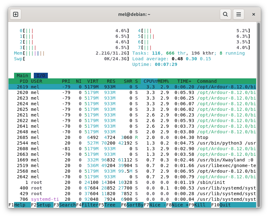
Task: Sort by the CPU% column header
Action: pos(150,81)
